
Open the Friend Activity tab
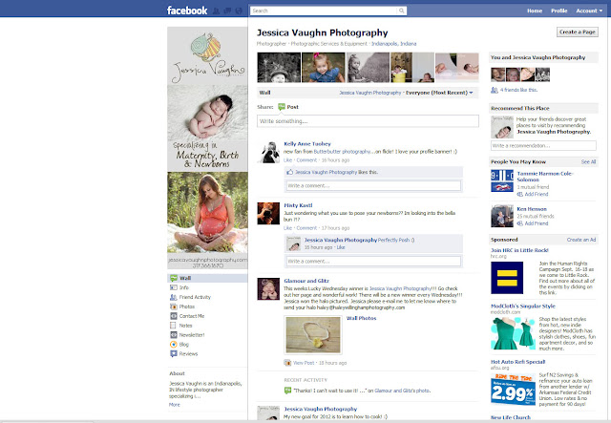pos(195,297)
